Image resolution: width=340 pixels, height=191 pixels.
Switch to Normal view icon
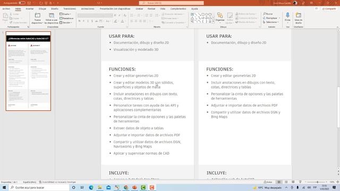pos(279,182)
